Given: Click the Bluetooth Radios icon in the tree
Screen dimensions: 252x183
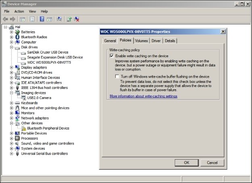Looking at the screenshot, I should tap(17, 37).
